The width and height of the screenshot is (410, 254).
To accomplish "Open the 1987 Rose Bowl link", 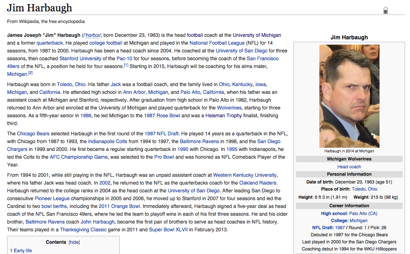I will (x=162, y=115).
